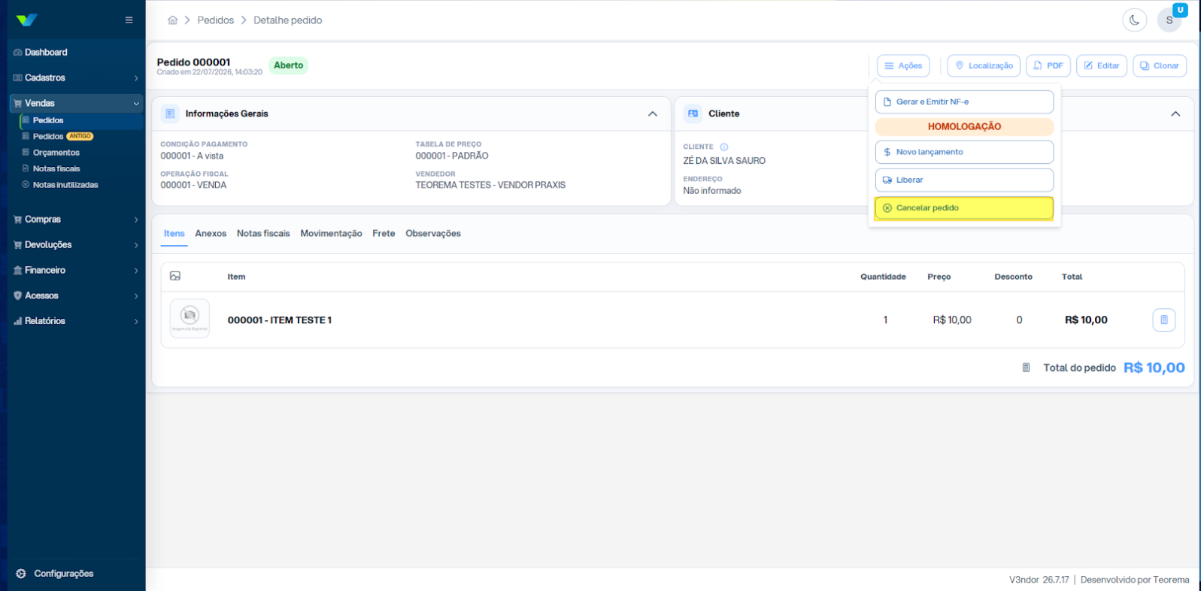Viewport: 1201px width, 591px height.
Task: Click Informações Gerais panel icon
Action: [x=170, y=114]
